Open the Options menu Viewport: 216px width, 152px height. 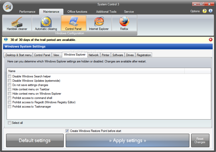(x=195, y=11)
